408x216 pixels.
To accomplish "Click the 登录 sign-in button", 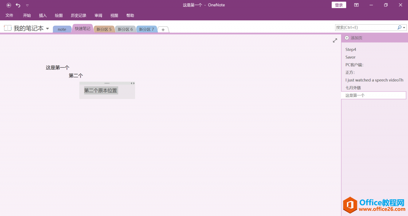I will [x=339, y=5].
